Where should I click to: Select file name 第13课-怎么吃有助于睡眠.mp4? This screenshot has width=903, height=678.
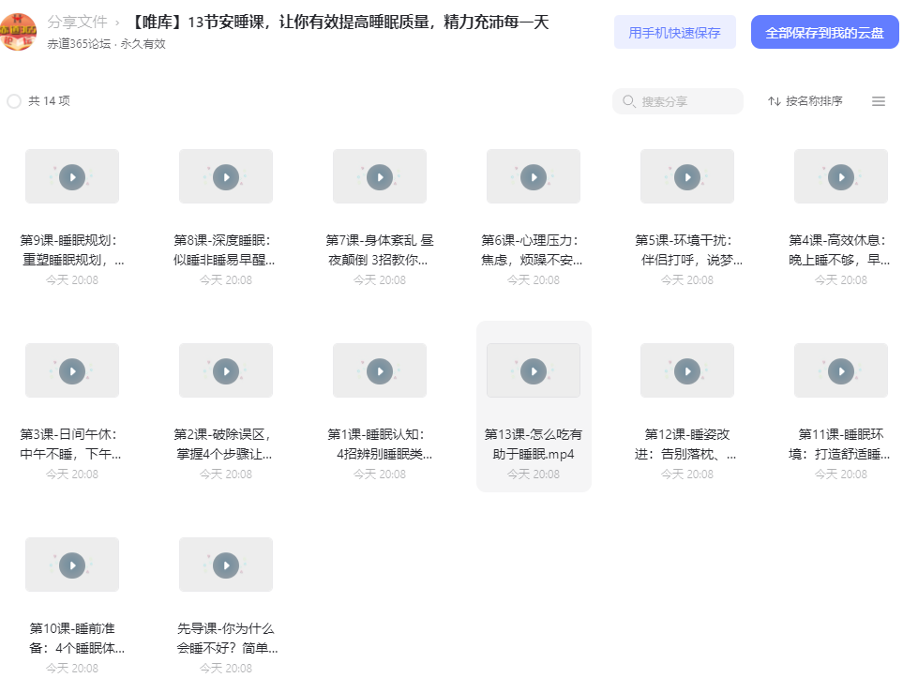pyautogui.click(x=534, y=444)
